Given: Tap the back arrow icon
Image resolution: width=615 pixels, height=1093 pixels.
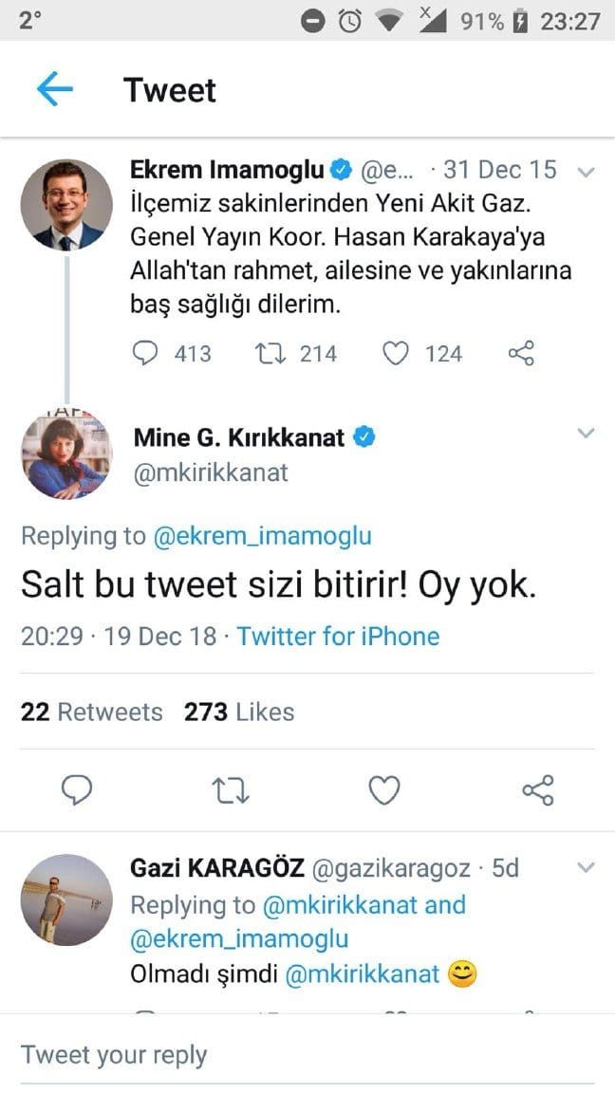Looking at the screenshot, I should click(x=54, y=89).
